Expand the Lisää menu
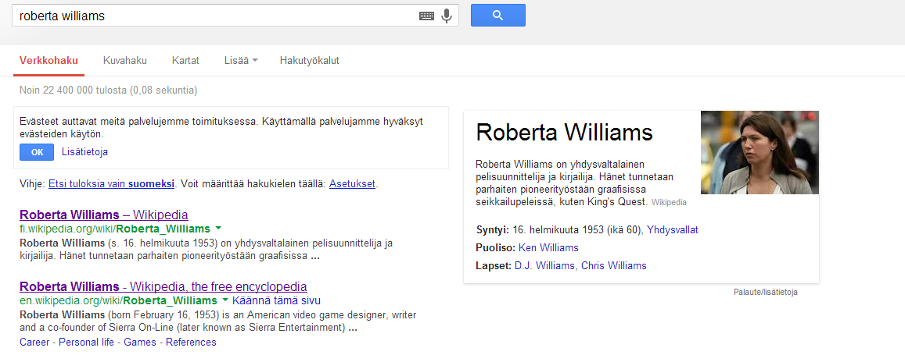 click(241, 60)
